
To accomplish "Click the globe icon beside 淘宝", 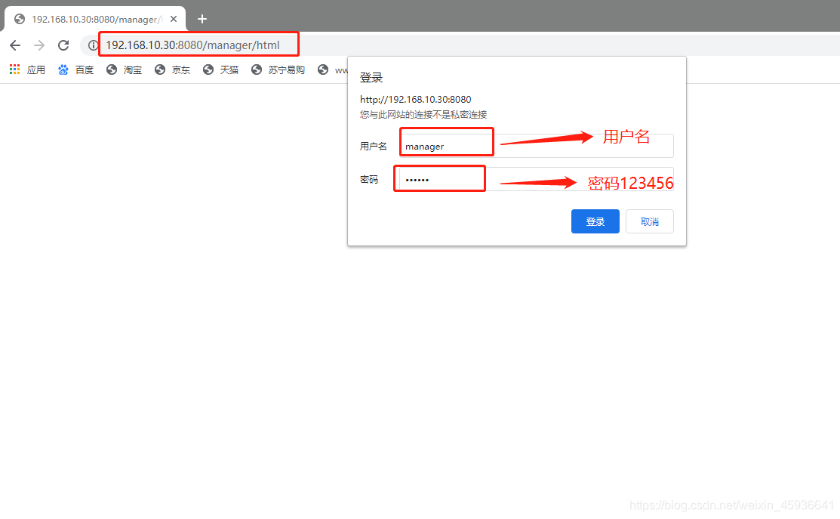I will [x=112, y=70].
